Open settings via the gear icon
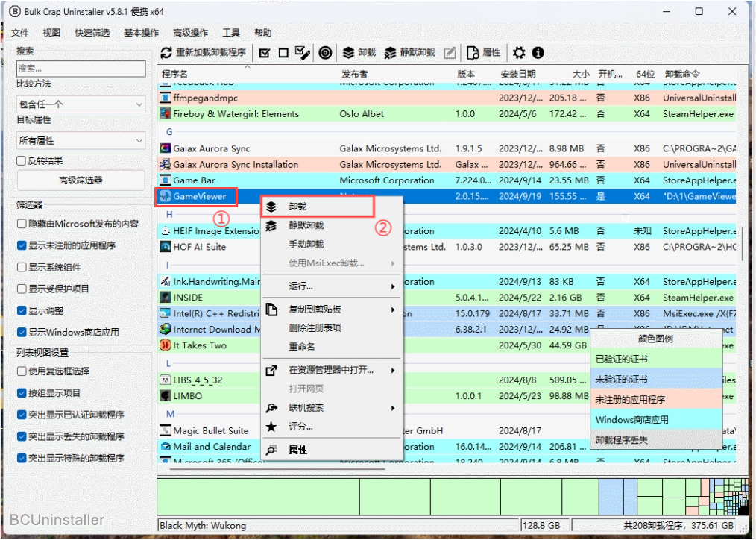The image size is (756, 540). [519, 52]
